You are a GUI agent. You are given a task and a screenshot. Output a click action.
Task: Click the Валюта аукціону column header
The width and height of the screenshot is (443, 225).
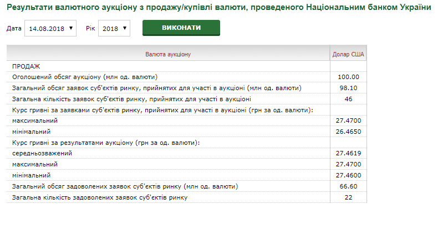(168, 54)
